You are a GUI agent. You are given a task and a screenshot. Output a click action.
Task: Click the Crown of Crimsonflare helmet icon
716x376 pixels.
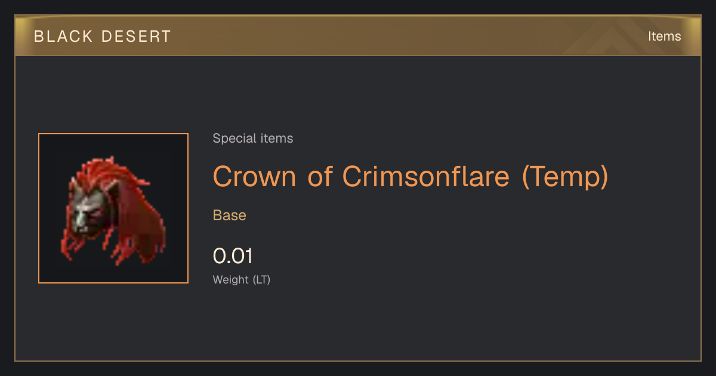[113, 209]
